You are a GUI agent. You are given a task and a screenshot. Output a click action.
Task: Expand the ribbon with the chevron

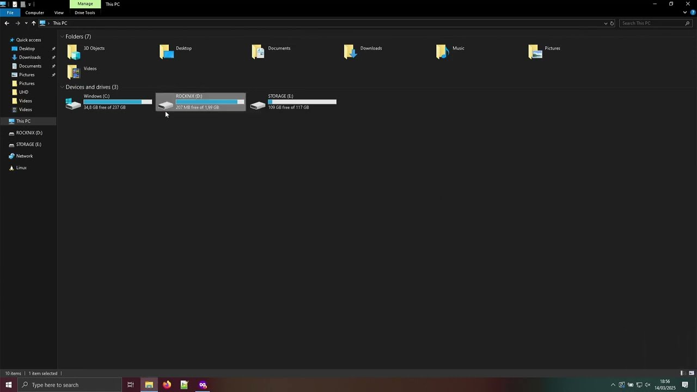(x=685, y=13)
